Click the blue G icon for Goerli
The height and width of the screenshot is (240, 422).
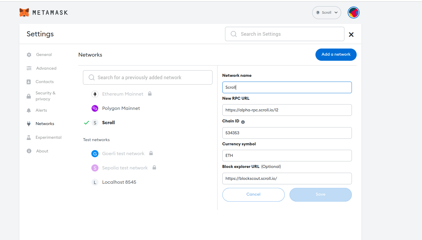[95, 154]
